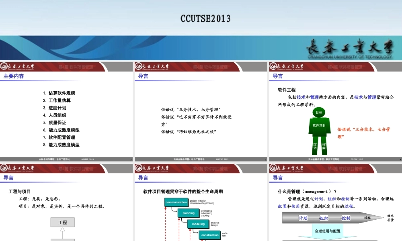Open the 软件项目管理贯穿于软件的整个生命周期 slide thumbnail

(201, 202)
